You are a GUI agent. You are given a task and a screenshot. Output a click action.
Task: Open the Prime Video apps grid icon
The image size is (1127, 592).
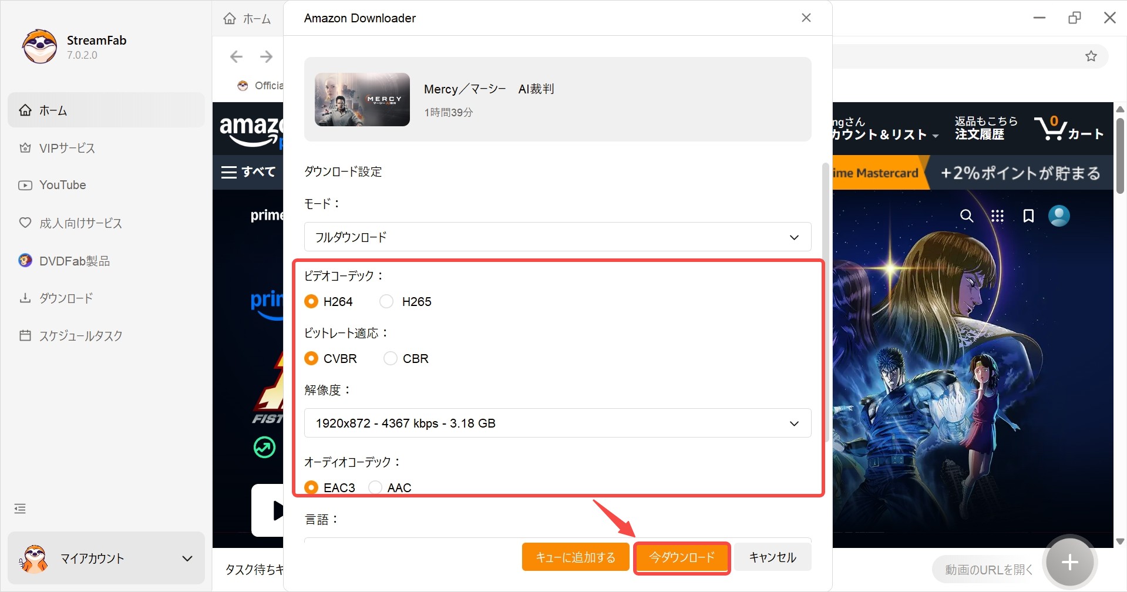997,216
